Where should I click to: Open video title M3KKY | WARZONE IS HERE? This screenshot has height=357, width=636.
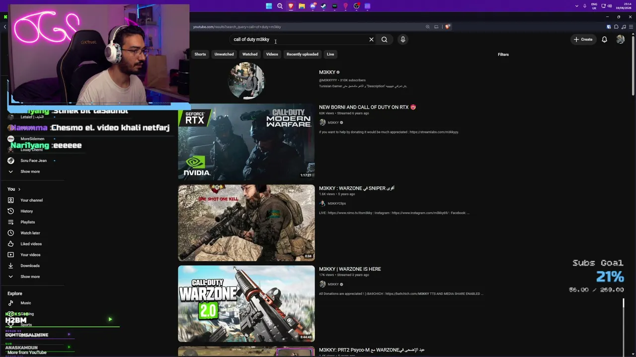(x=350, y=269)
